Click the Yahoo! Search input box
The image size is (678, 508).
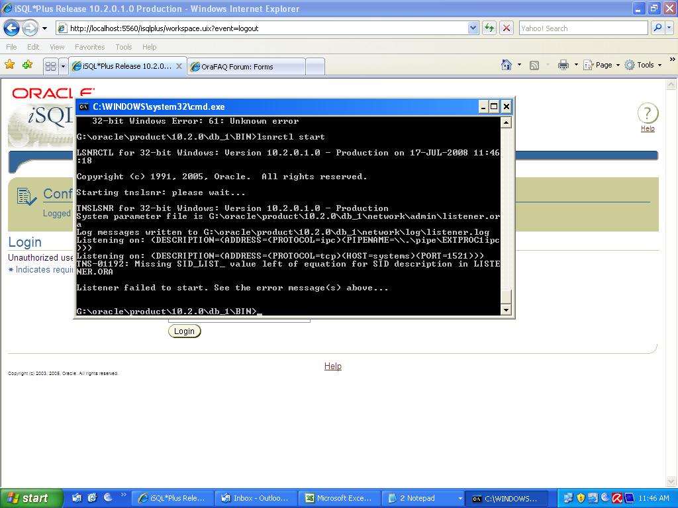[x=583, y=28]
